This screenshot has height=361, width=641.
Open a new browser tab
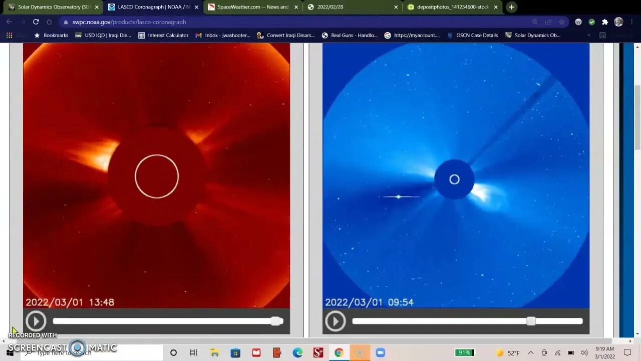tap(511, 7)
